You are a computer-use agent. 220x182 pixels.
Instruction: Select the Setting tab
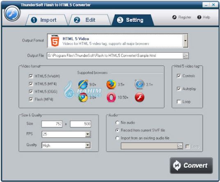[x=133, y=20]
